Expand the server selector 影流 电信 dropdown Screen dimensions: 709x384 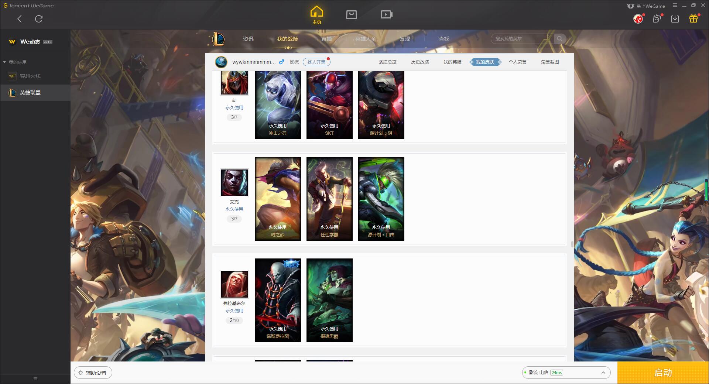tap(566, 373)
